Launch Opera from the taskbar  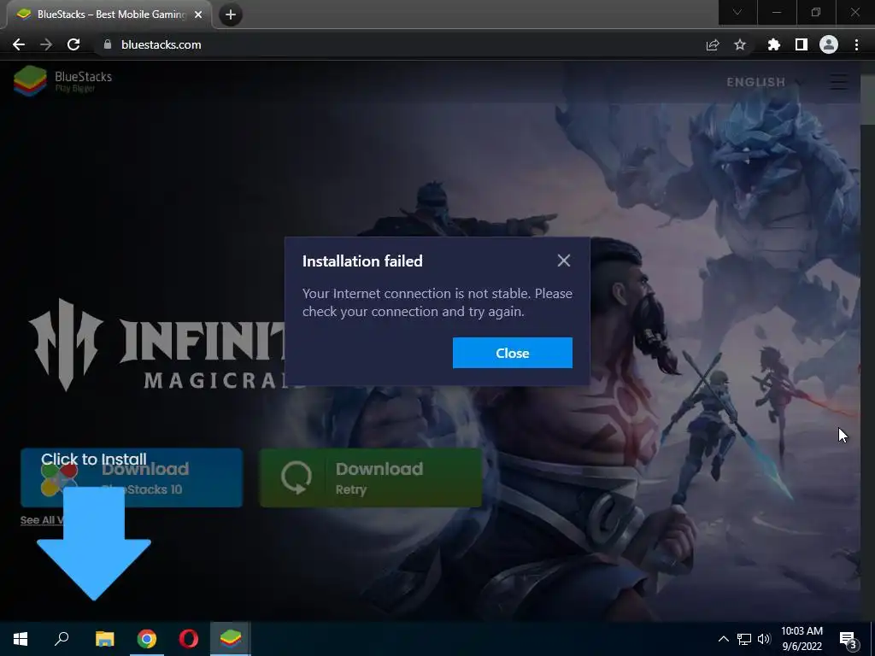click(189, 639)
